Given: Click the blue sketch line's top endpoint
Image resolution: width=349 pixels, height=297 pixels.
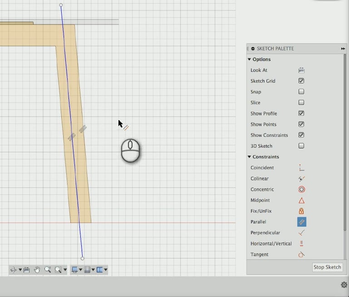Looking at the screenshot, I should 61,5.
